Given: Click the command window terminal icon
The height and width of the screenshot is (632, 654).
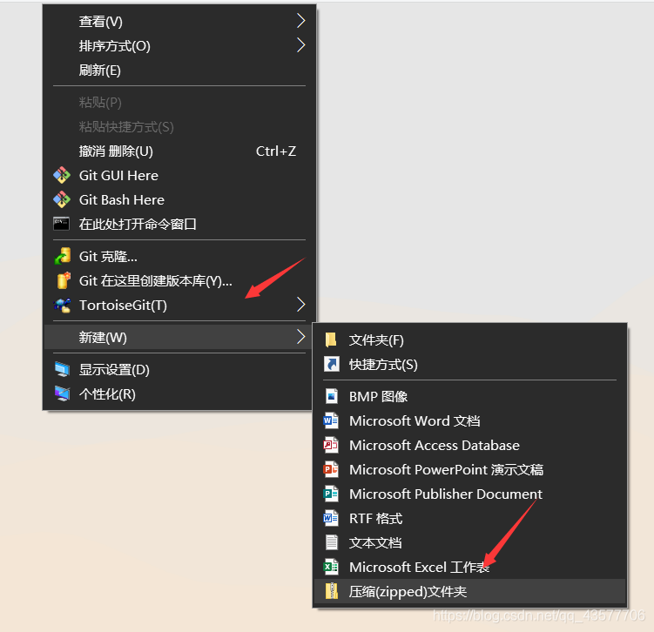Looking at the screenshot, I should pyautogui.click(x=62, y=224).
